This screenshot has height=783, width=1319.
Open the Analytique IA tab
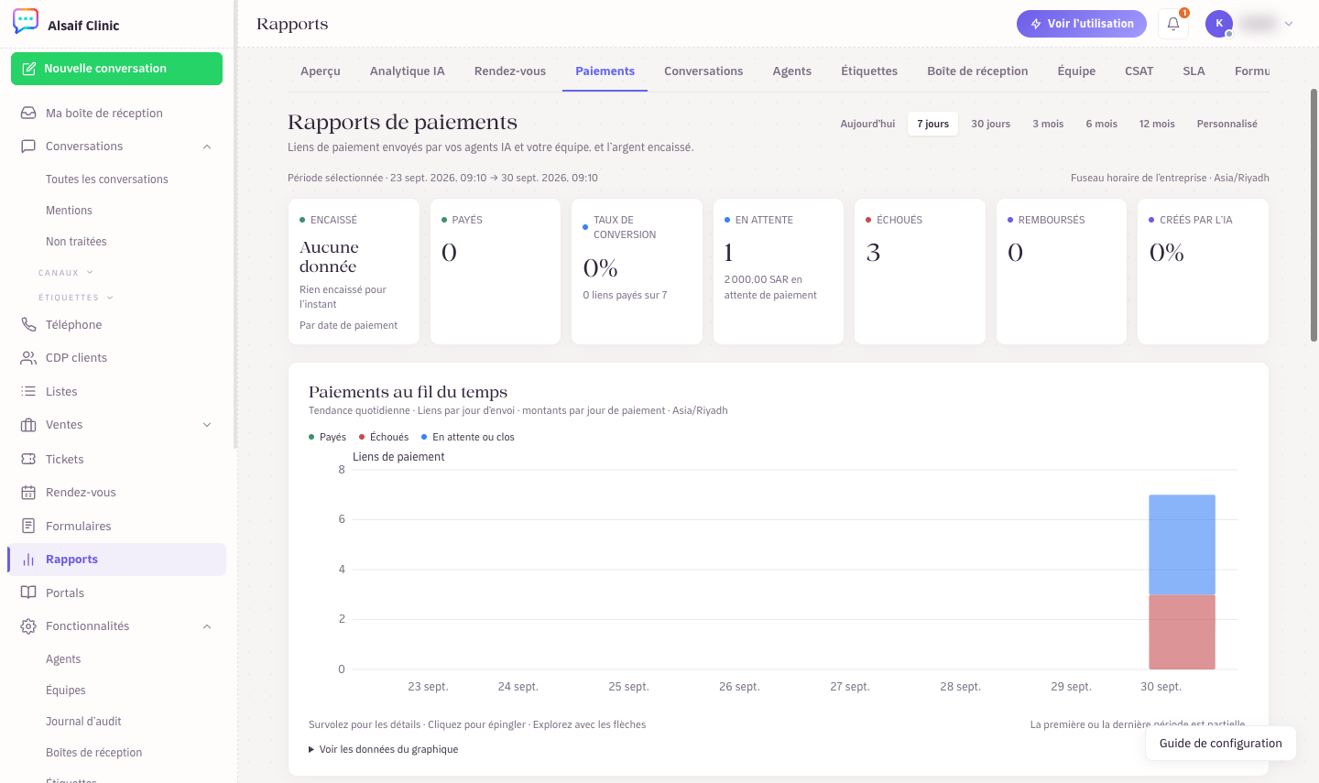[x=408, y=71]
